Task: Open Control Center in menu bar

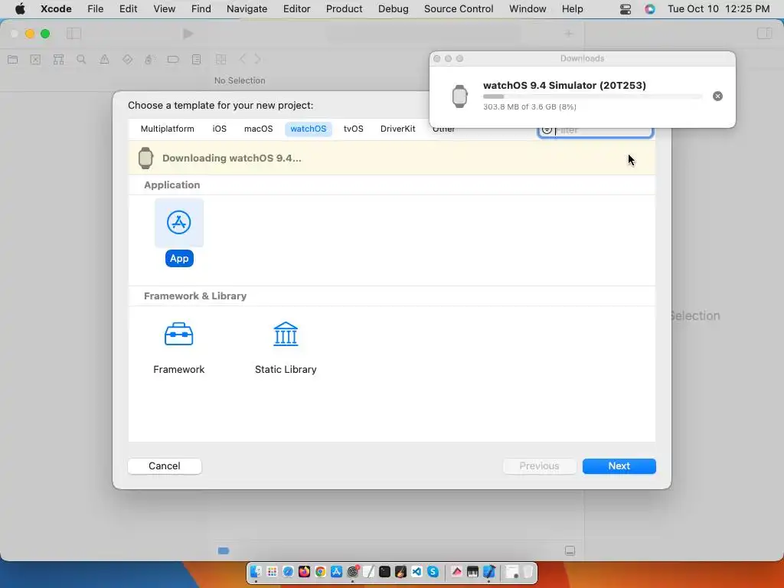Action: (626, 9)
